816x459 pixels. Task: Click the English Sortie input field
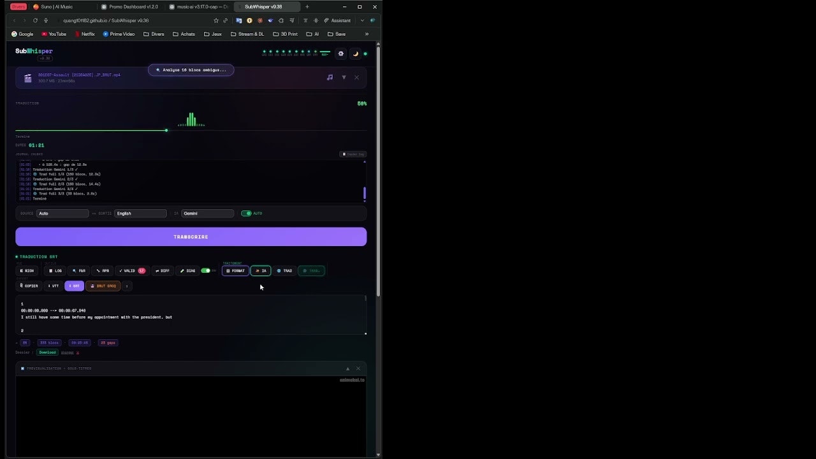click(140, 213)
